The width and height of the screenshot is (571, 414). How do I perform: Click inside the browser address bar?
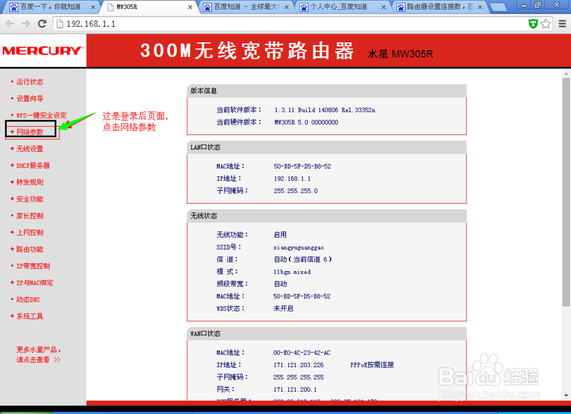171,24
